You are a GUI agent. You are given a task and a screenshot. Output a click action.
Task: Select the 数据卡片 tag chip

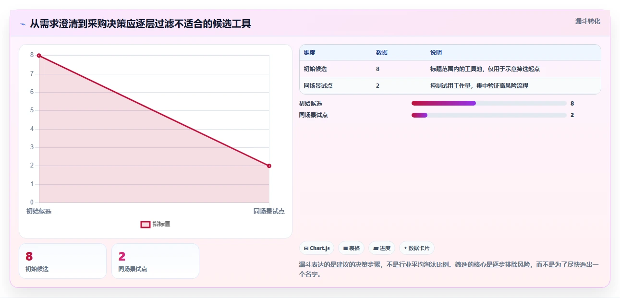coord(417,248)
